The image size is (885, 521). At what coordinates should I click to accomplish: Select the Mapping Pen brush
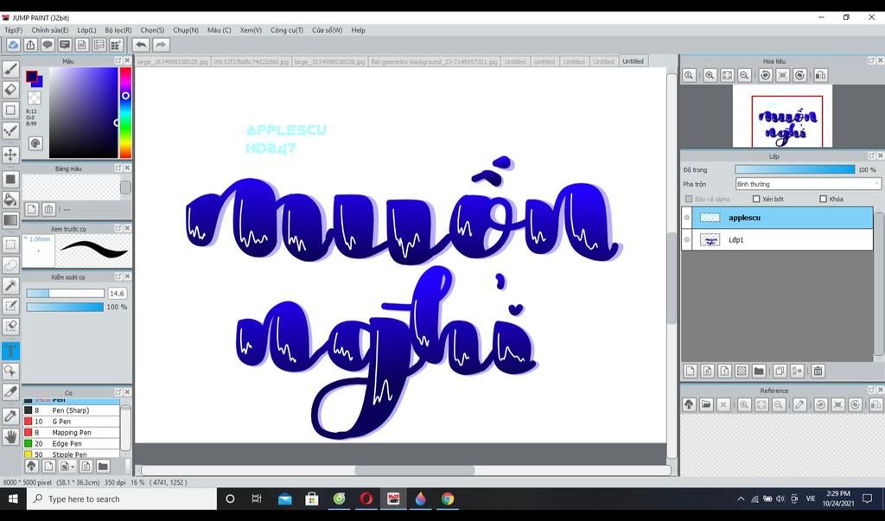[x=71, y=432]
